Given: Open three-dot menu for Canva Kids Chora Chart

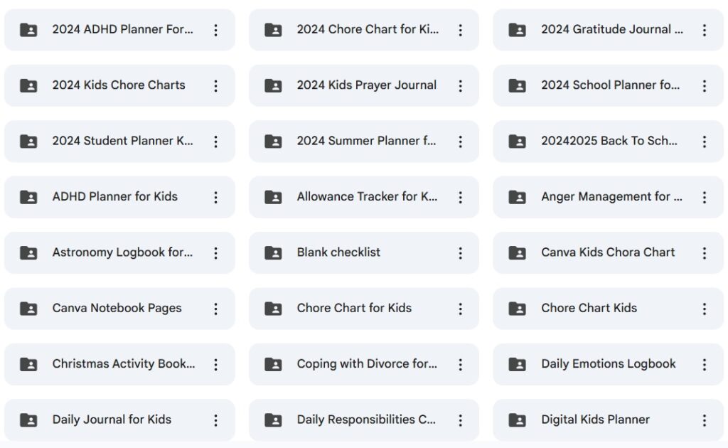Looking at the screenshot, I should click(x=705, y=253).
